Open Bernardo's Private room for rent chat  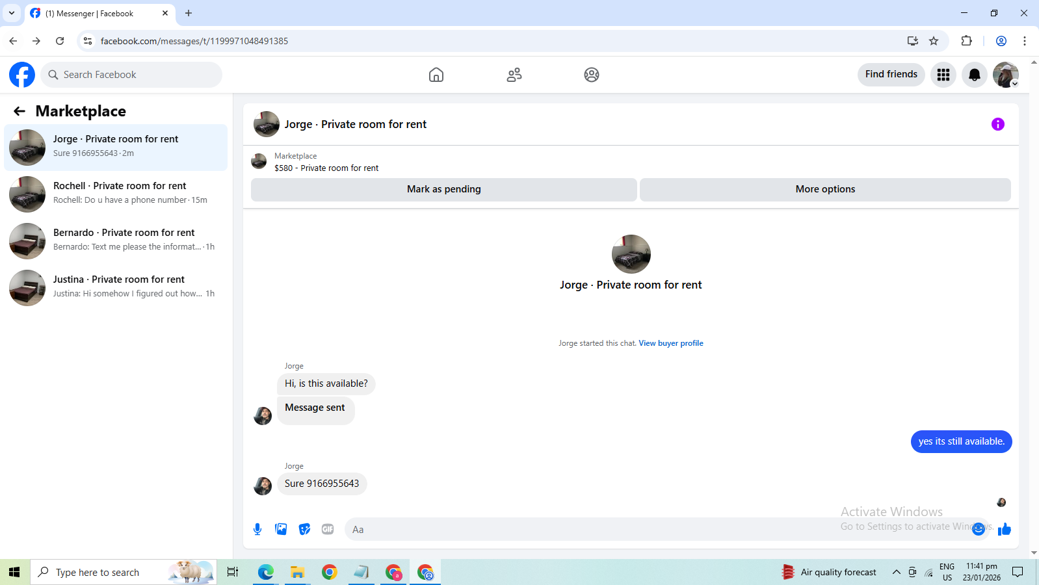116,241
